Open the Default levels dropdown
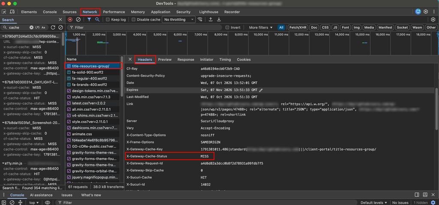 click(x=373, y=202)
